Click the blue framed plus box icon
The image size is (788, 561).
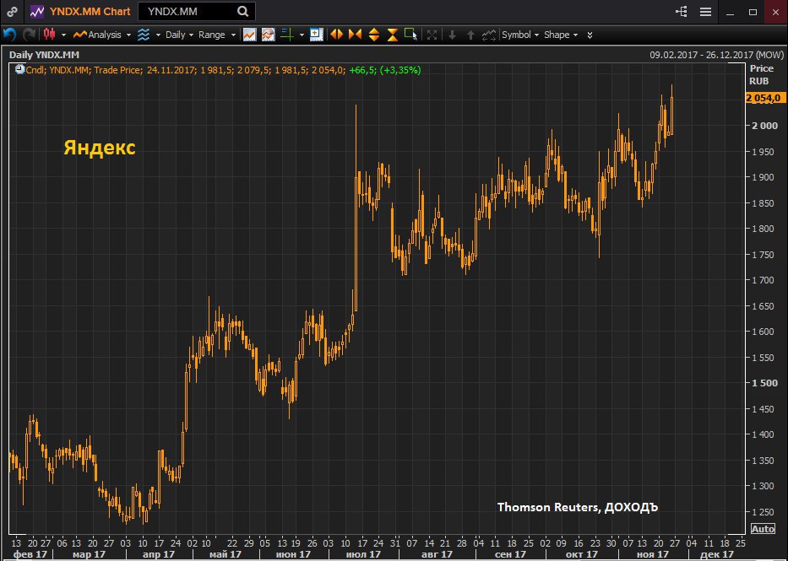tap(316, 35)
